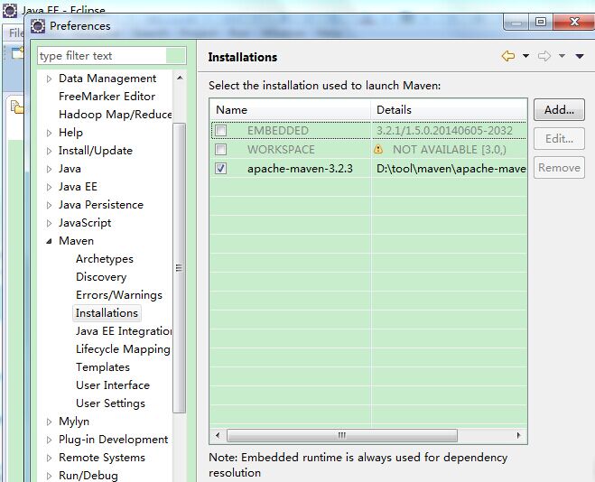Uncheck the apache-maven-3.2.3 checkbox
The image size is (595, 482).
(220, 169)
